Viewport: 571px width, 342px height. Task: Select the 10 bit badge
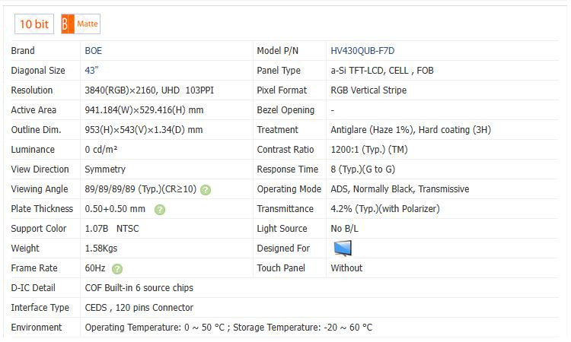coord(34,24)
